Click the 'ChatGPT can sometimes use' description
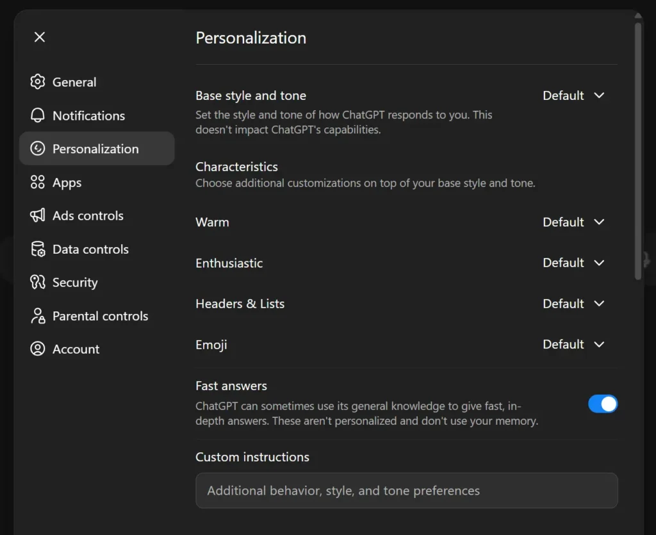 point(367,413)
